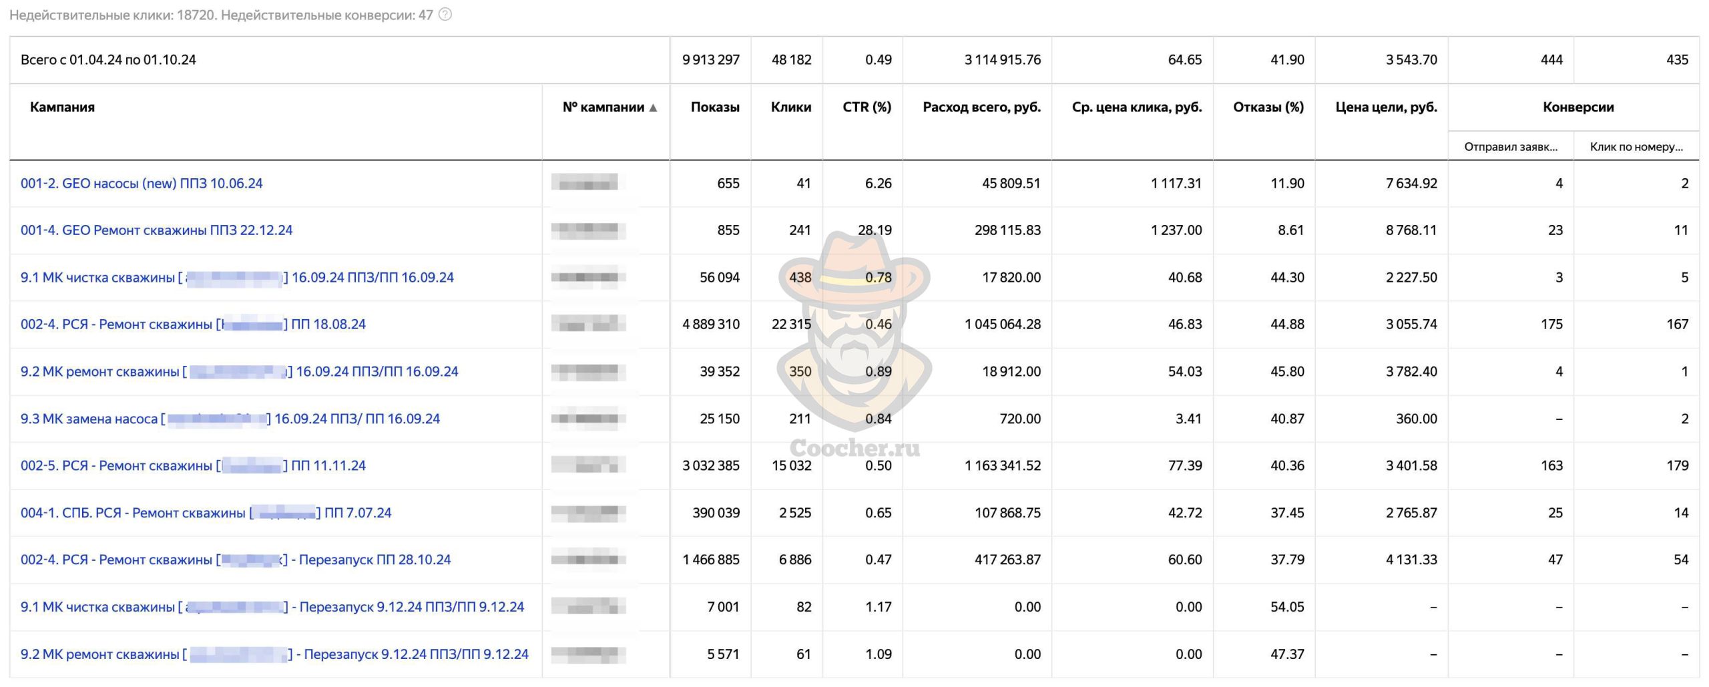Sort table by Клики column header

(791, 107)
